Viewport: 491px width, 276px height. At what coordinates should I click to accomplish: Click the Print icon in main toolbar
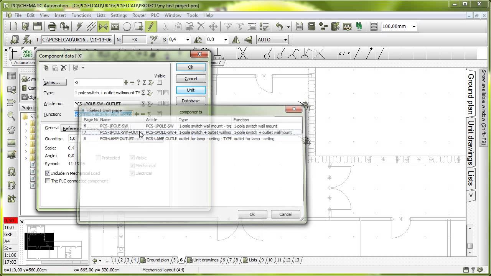52,26
